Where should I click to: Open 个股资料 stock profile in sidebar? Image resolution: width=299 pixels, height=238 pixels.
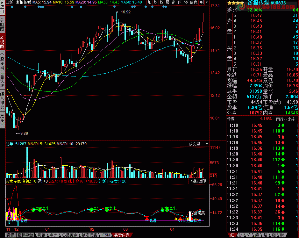pos(2,61)
